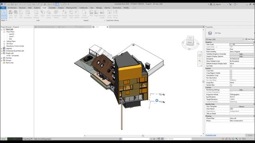Viewport: 255px width, 143px height.
Task: Click Edit for Visibility/Graphics Overrides
Action: coord(241,54)
